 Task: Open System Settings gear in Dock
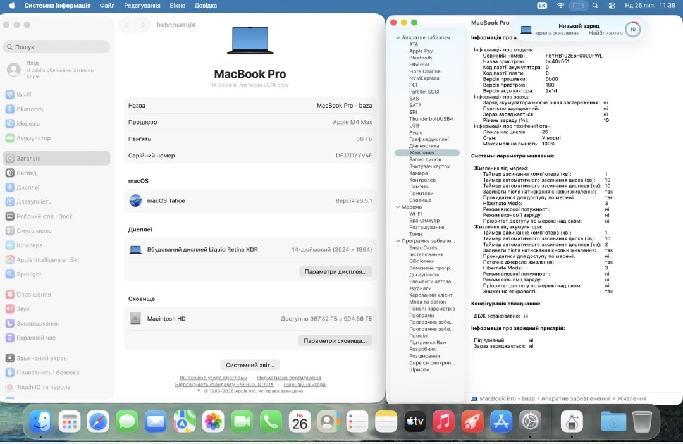pos(530,421)
